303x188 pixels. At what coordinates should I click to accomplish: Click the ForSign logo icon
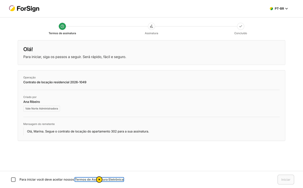[x=12, y=8]
